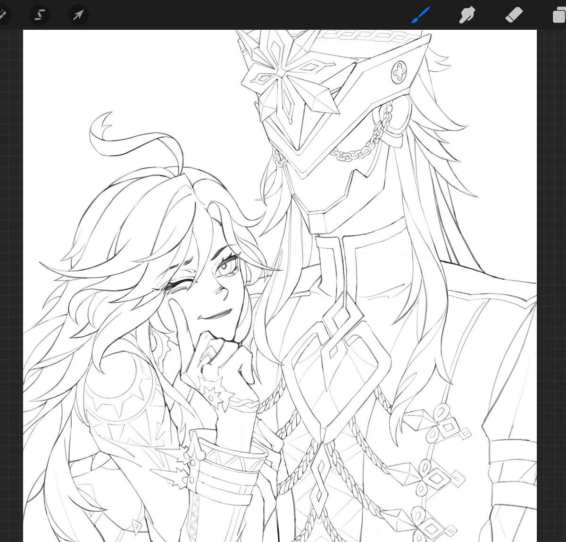Select the Eraser tool
566x542 pixels.
pos(514,15)
